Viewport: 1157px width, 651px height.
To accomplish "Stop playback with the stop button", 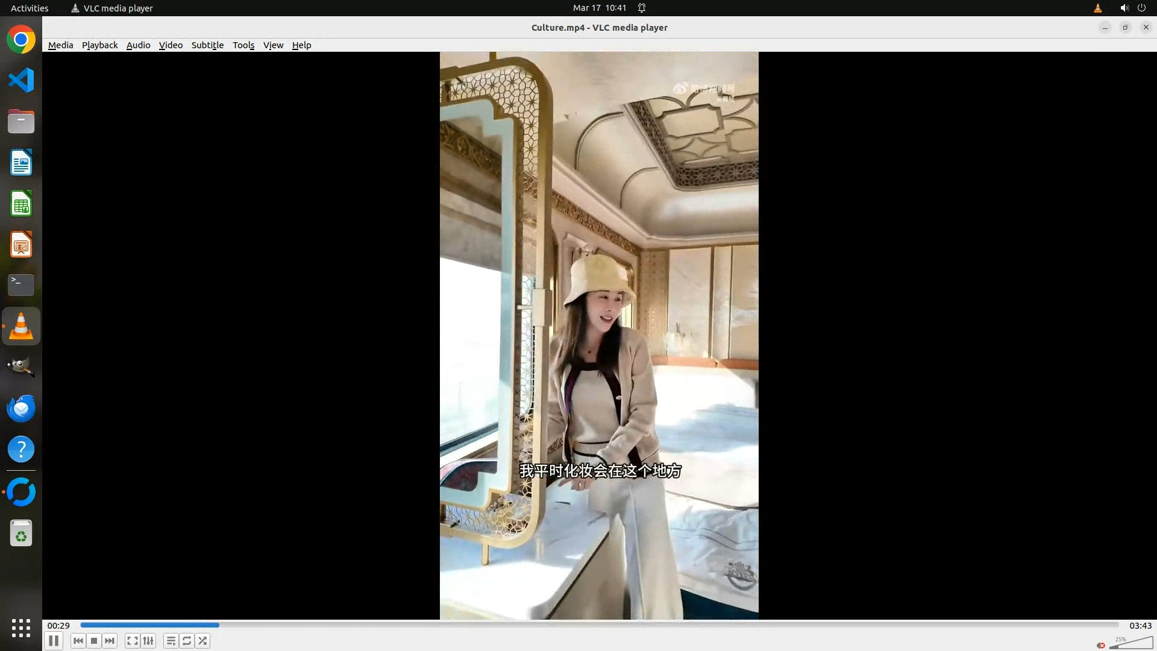I will [x=94, y=641].
